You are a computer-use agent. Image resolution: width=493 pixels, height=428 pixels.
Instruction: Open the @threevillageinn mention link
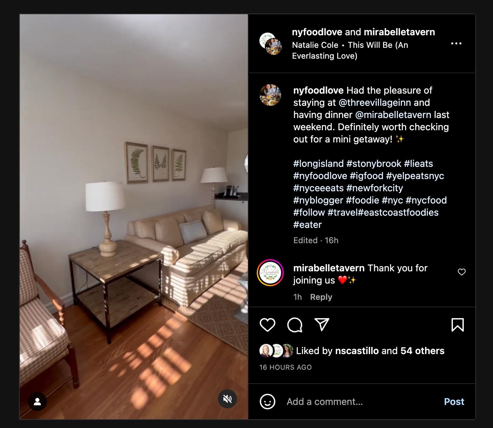coord(375,102)
